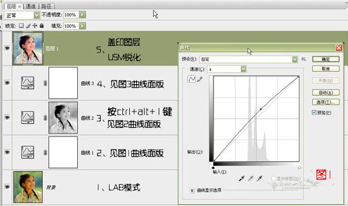Open the preset options icon beside preset dropdown

pyautogui.click(x=303, y=59)
